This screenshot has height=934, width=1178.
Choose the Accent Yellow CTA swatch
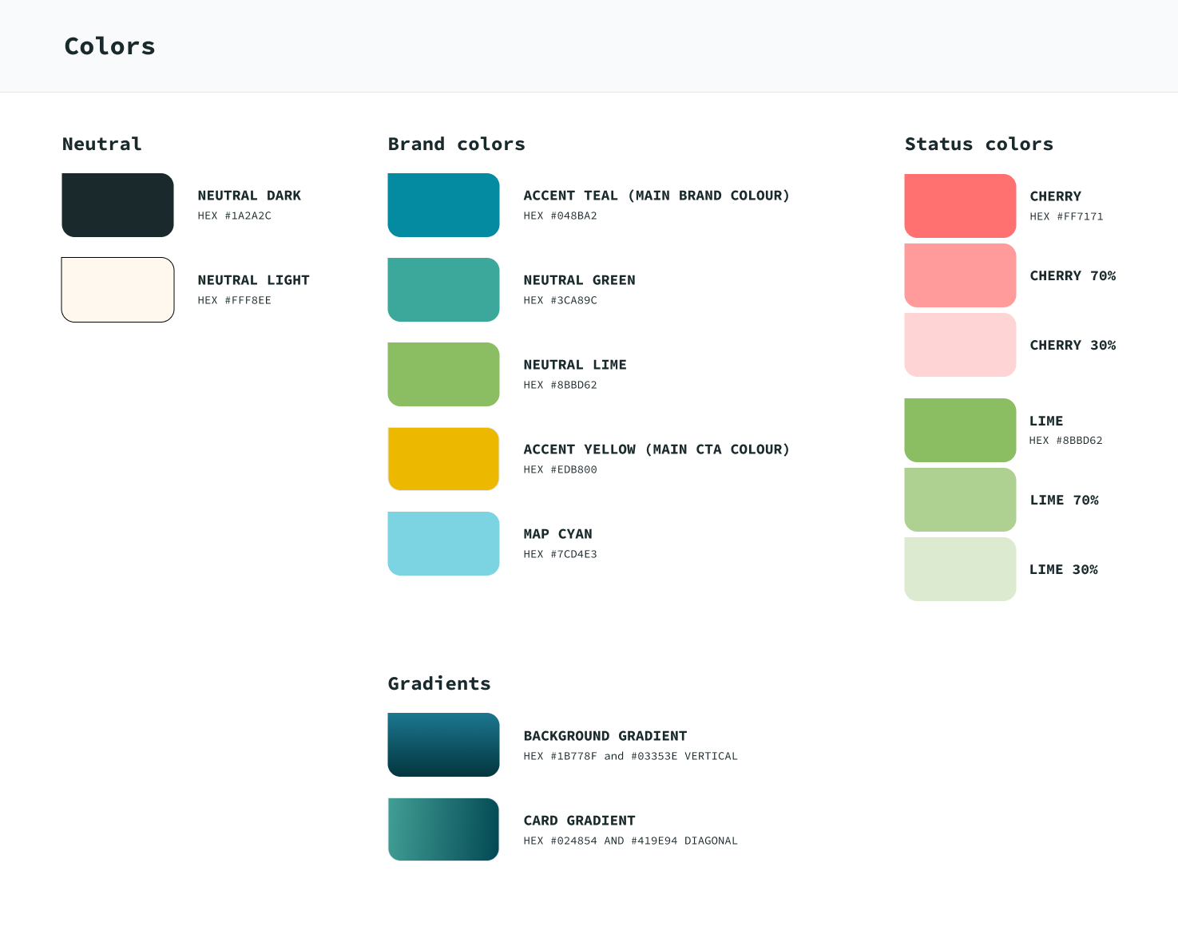tap(443, 459)
